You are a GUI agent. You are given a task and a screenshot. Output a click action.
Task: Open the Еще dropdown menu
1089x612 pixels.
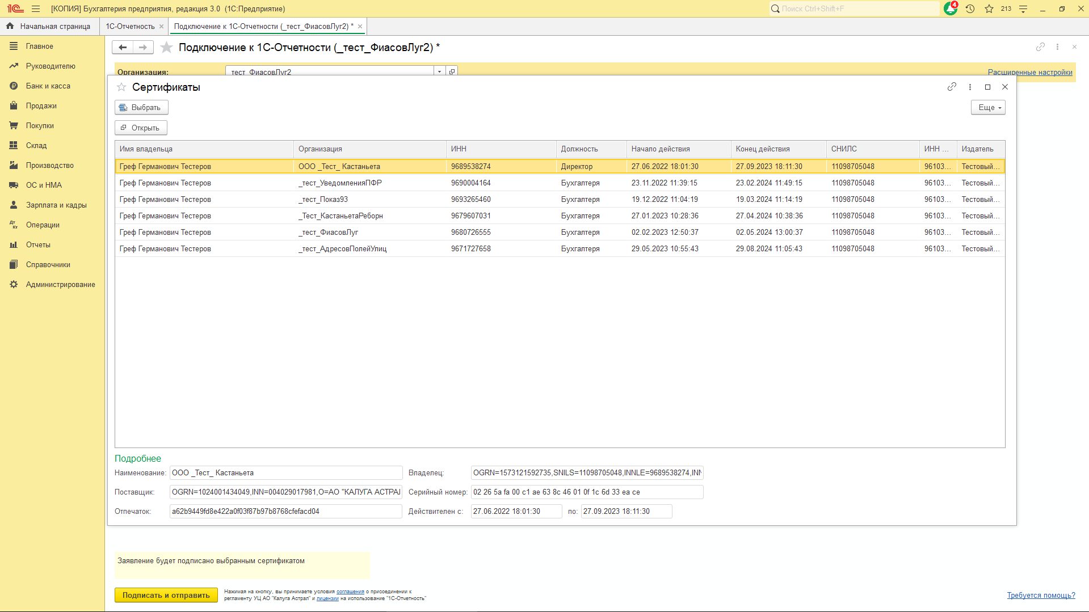point(988,107)
